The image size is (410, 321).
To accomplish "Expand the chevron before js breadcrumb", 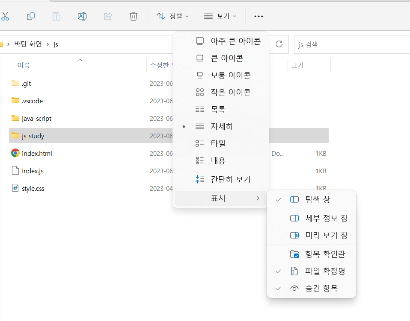I will point(48,44).
